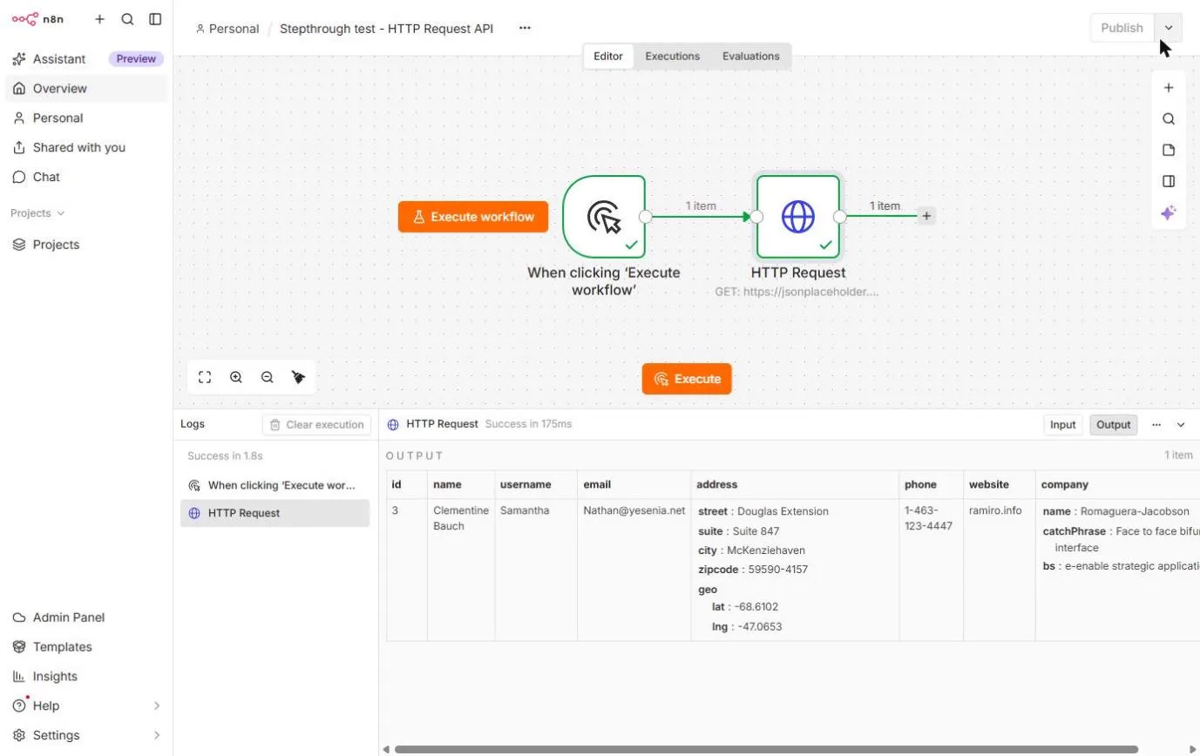Expand the Settings menu
Screen dimensions: 1200x756
click(x=86, y=736)
